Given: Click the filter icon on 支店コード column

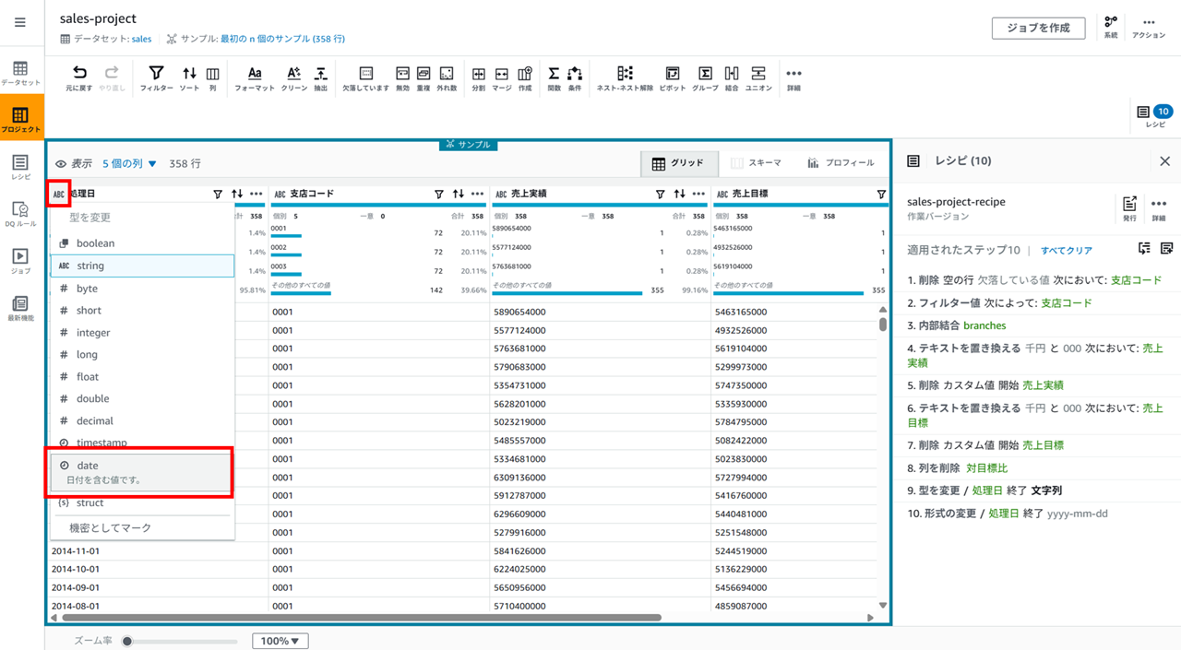Looking at the screenshot, I should (x=439, y=195).
